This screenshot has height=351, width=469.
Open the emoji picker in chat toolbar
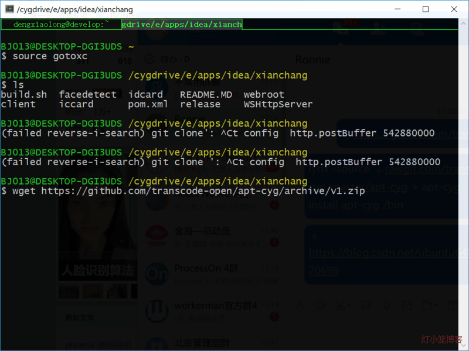click(320, 305)
